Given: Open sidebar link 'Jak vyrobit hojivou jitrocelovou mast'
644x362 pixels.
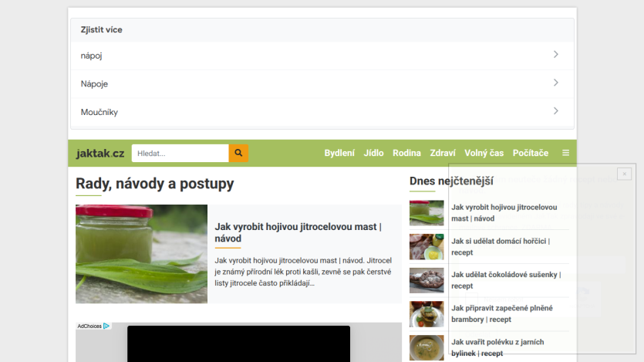Looking at the screenshot, I should pyautogui.click(x=504, y=213).
